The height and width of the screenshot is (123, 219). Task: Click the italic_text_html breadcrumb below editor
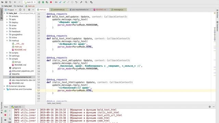click(54, 103)
